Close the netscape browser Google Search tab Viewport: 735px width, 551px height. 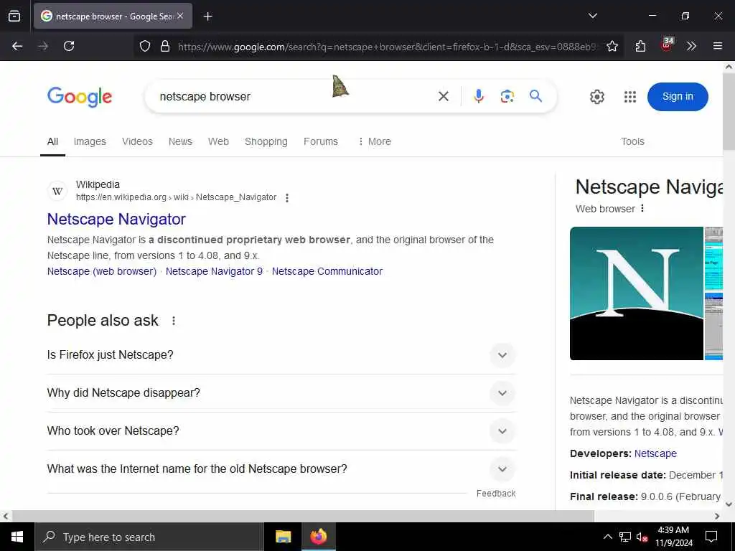(x=180, y=16)
